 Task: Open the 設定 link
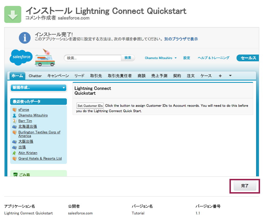tap(187, 58)
